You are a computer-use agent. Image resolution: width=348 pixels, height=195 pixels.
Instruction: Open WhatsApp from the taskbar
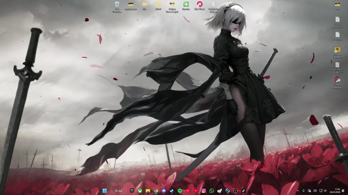click(212, 191)
